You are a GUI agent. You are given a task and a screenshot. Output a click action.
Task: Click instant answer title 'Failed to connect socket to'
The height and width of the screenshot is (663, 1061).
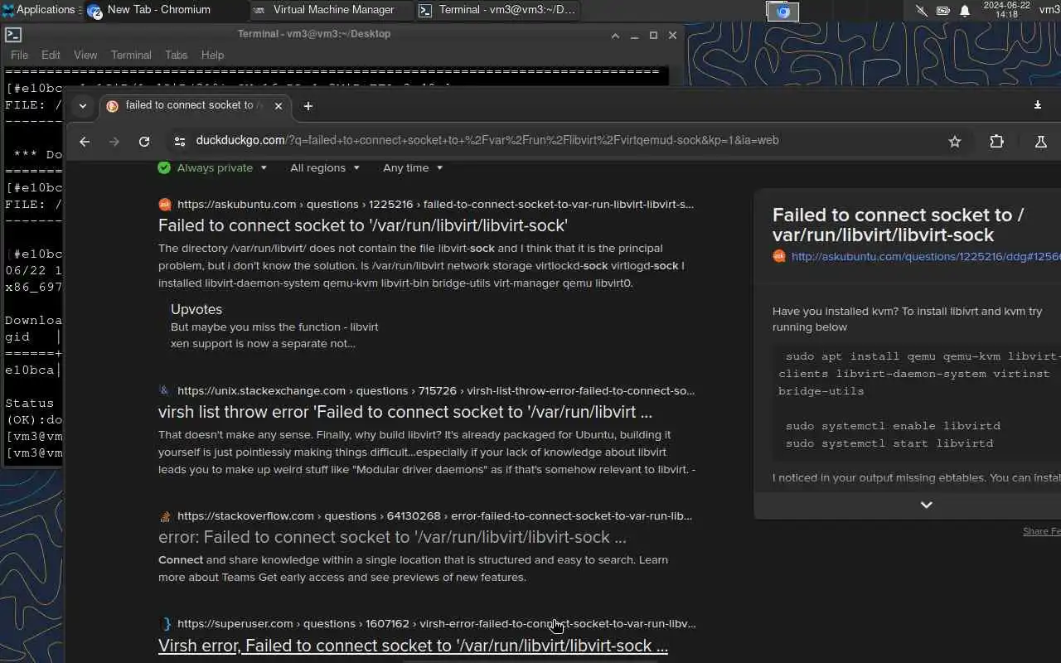[898, 225]
